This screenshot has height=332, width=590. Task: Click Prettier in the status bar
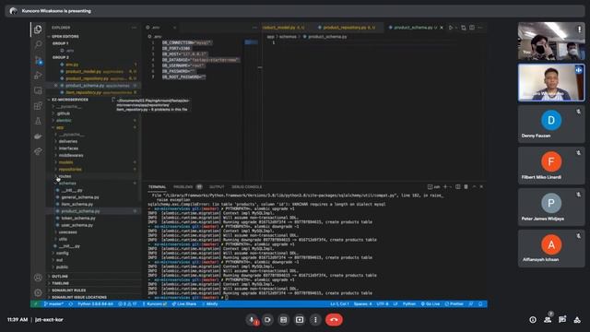tap(454, 304)
